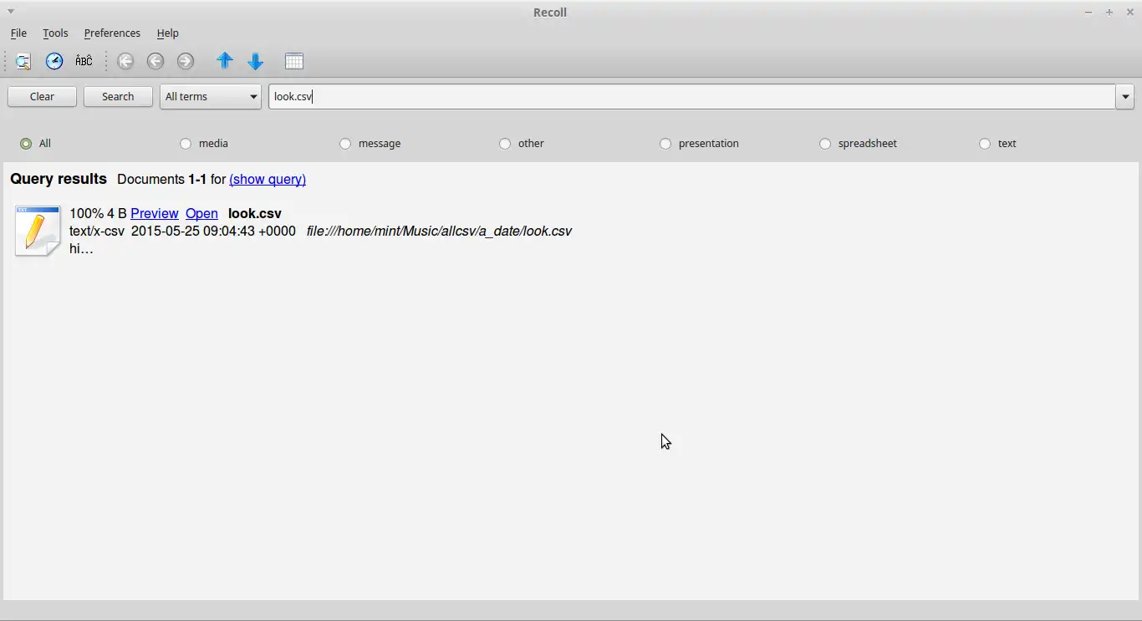Select the text category filter
This screenshot has height=621, width=1142.
(x=998, y=144)
